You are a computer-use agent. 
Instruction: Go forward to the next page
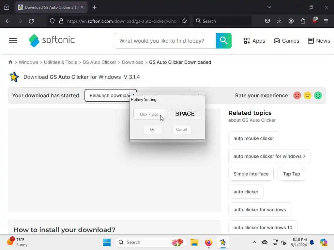pyautogui.click(x=20, y=21)
